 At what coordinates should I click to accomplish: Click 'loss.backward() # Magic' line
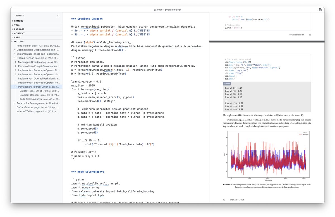click(x=96, y=101)
